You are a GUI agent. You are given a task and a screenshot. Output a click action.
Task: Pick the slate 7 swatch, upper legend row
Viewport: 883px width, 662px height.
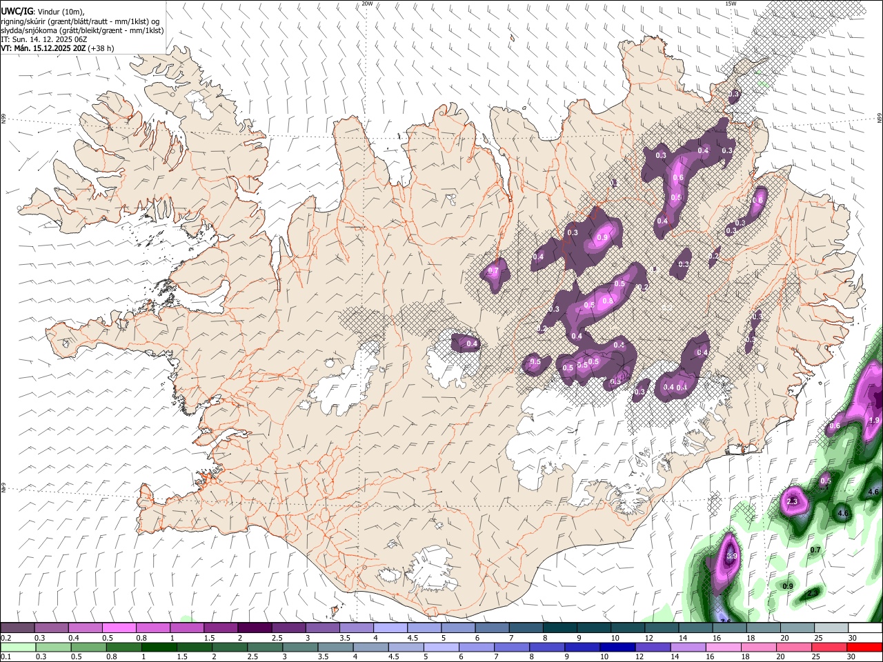point(525,628)
